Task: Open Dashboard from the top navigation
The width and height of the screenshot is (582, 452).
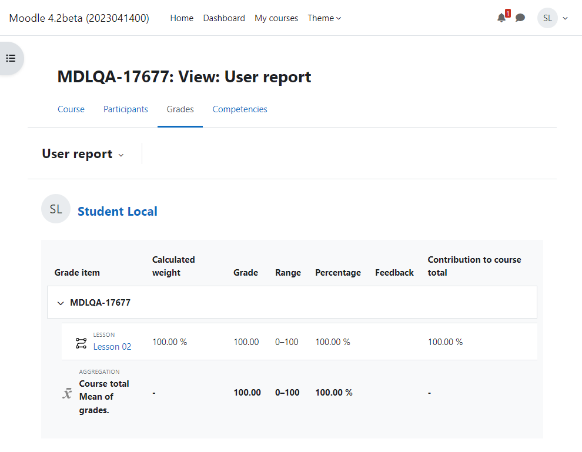Action: pos(224,18)
